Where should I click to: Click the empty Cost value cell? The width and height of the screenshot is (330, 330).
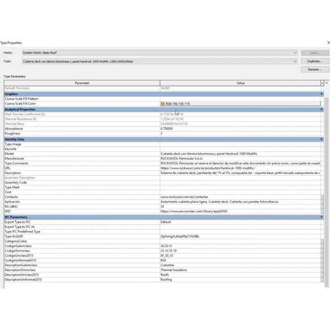pos(240,192)
